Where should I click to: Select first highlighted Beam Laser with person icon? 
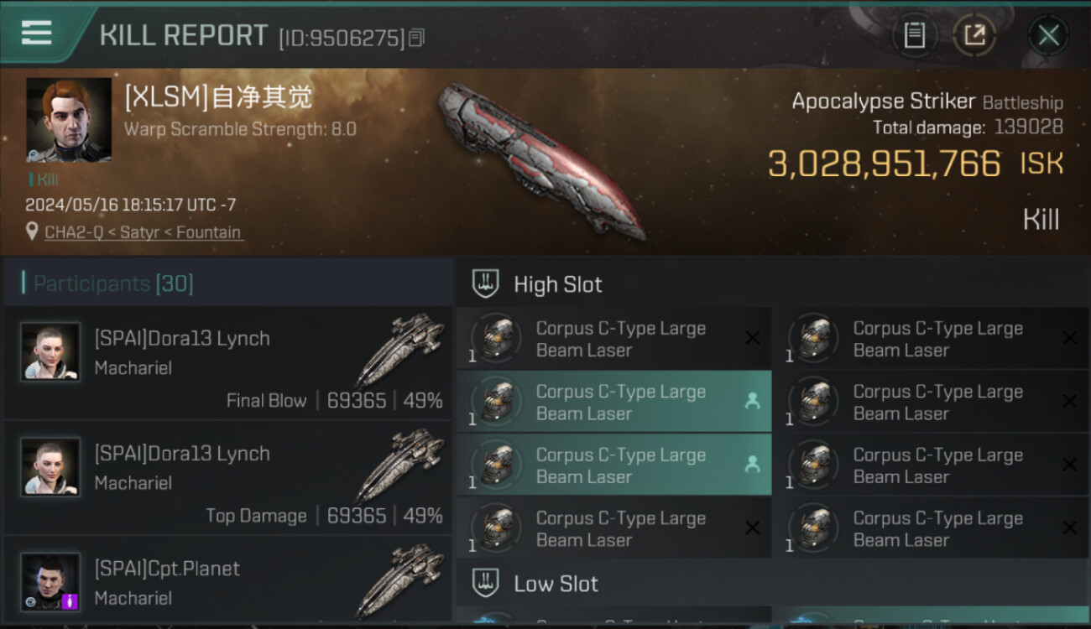click(613, 402)
